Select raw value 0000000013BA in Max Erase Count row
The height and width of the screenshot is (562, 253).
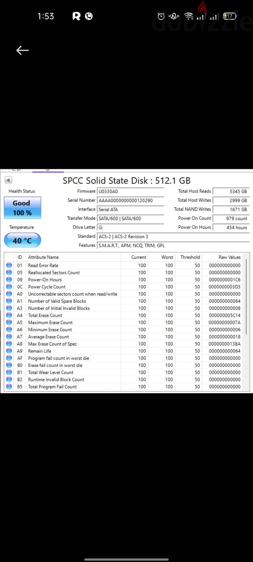coord(225,344)
